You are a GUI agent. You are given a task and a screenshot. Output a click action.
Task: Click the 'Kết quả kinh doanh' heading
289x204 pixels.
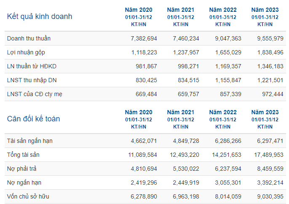(40, 16)
